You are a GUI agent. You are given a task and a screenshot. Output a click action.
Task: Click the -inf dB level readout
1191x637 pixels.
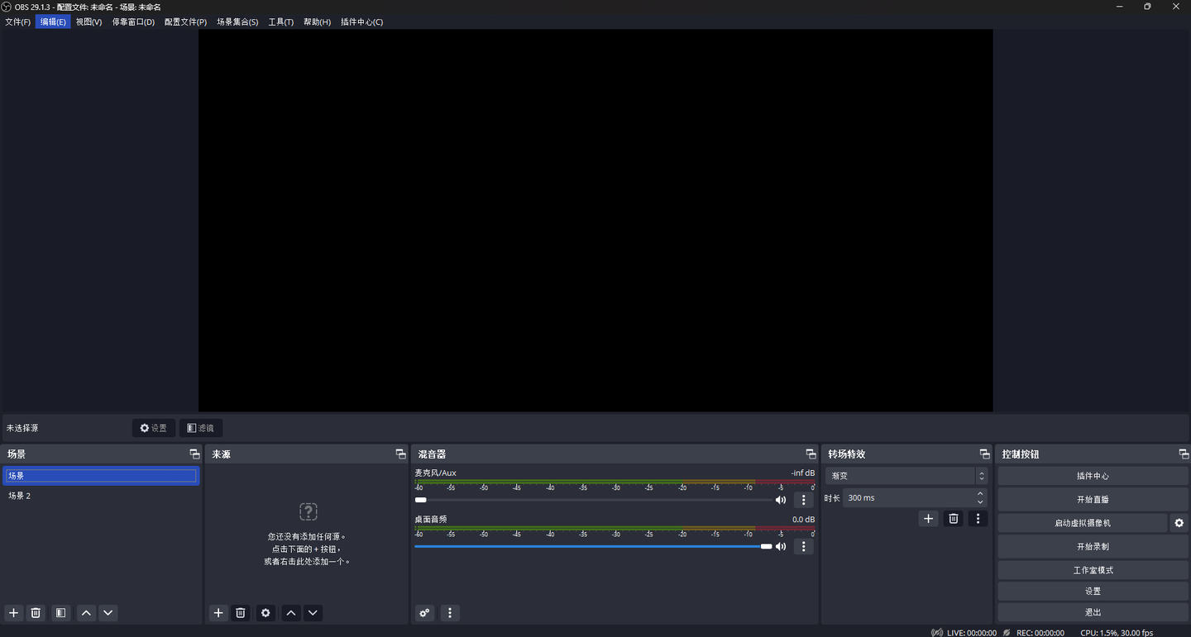802,473
